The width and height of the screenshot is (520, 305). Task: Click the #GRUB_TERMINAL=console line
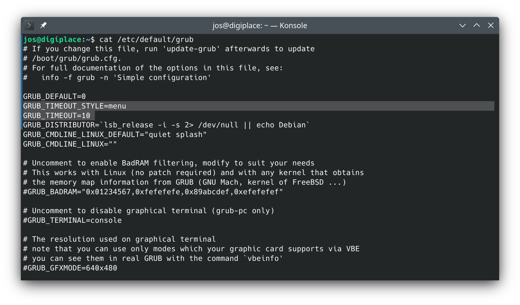click(x=72, y=220)
